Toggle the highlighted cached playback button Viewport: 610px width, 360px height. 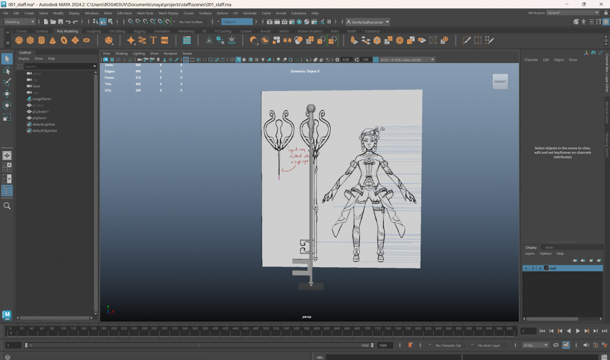566,345
